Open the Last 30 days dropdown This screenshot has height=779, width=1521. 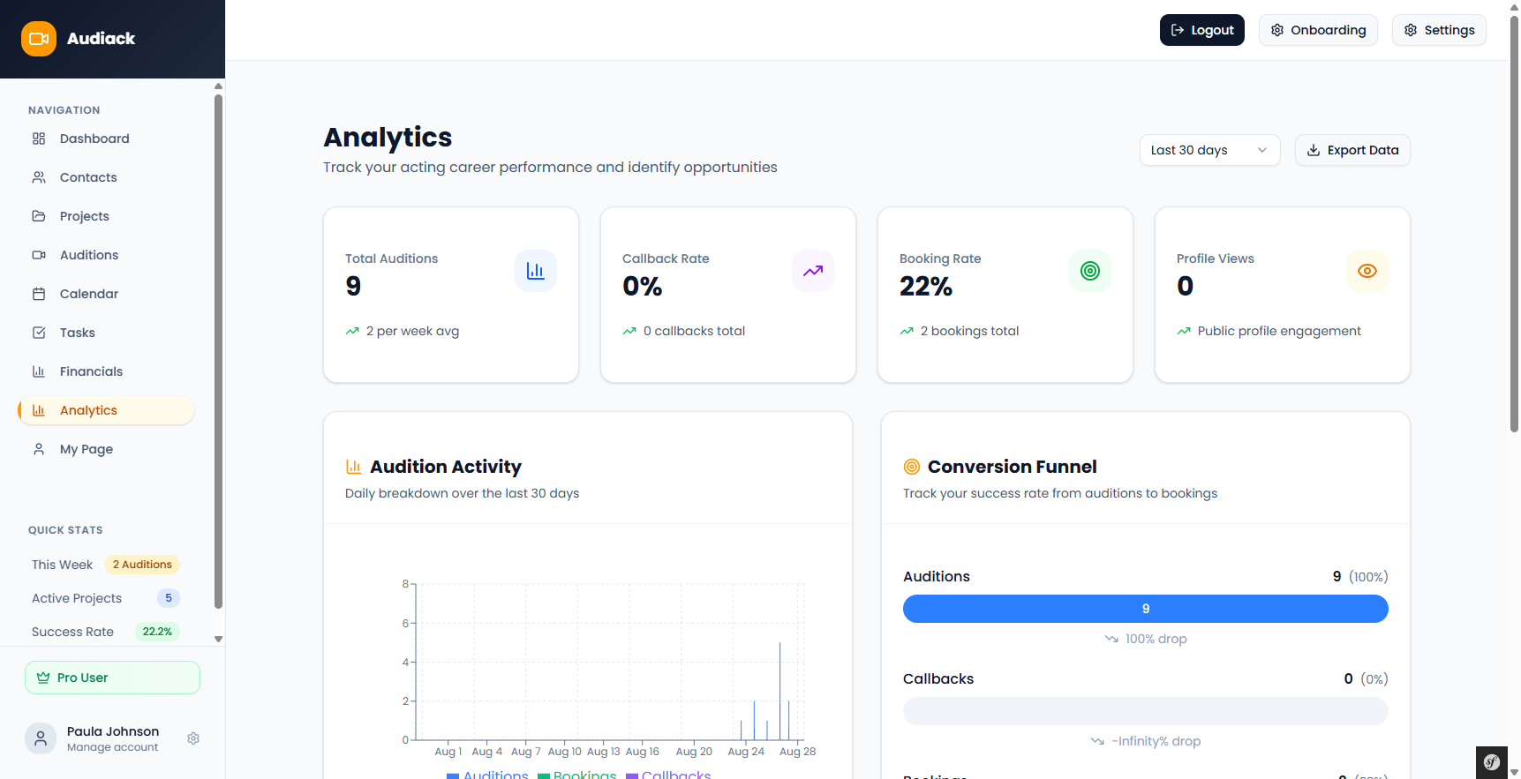(1209, 150)
